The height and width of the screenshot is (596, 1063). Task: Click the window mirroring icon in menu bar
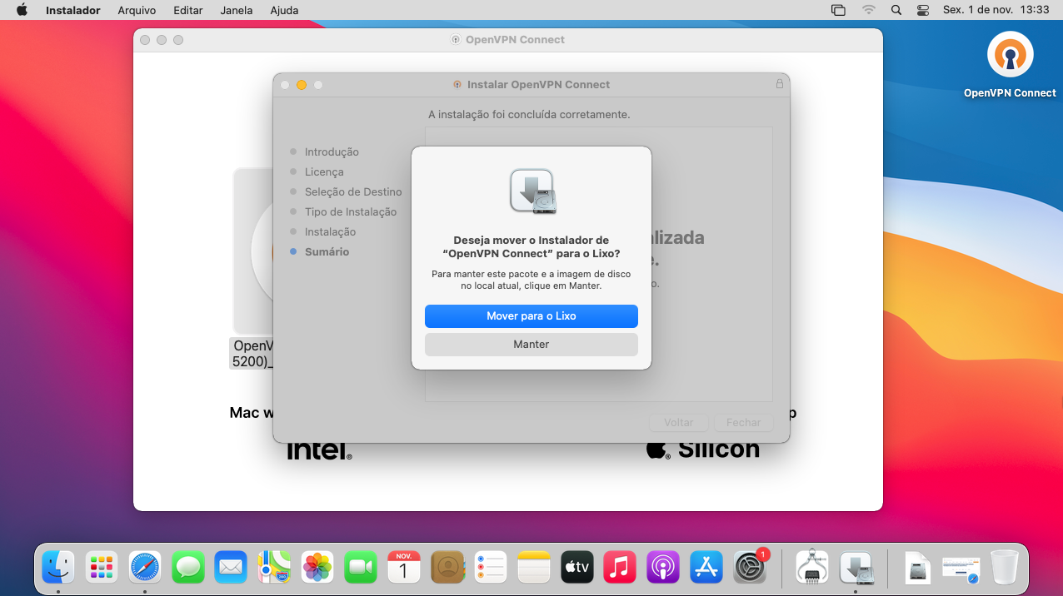pyautogui.click(x=838, y=10)
